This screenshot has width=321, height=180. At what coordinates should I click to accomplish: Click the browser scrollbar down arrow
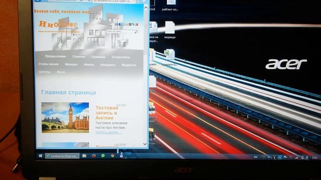[x=145, y=144]
